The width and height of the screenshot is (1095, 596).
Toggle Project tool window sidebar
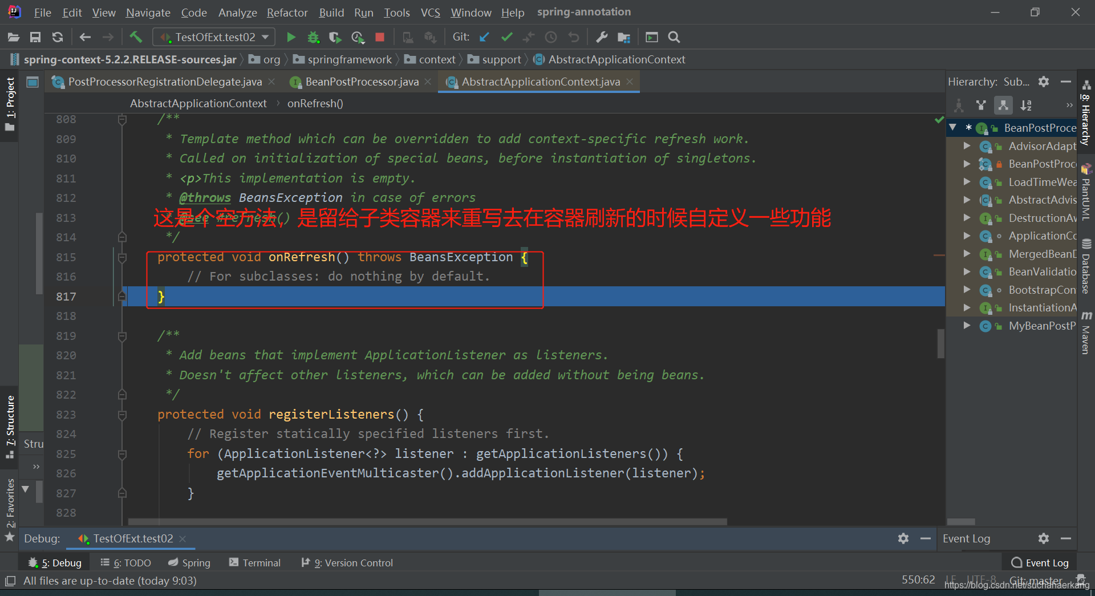point(10,105)
